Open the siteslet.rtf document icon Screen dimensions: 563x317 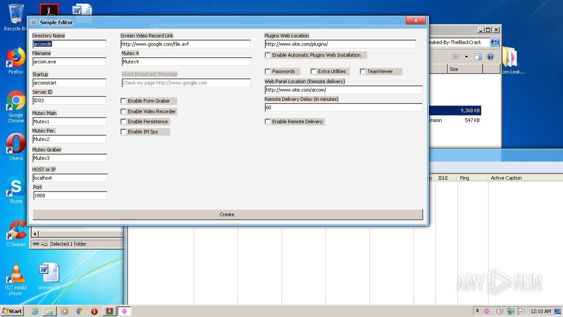tap(49, 276)
